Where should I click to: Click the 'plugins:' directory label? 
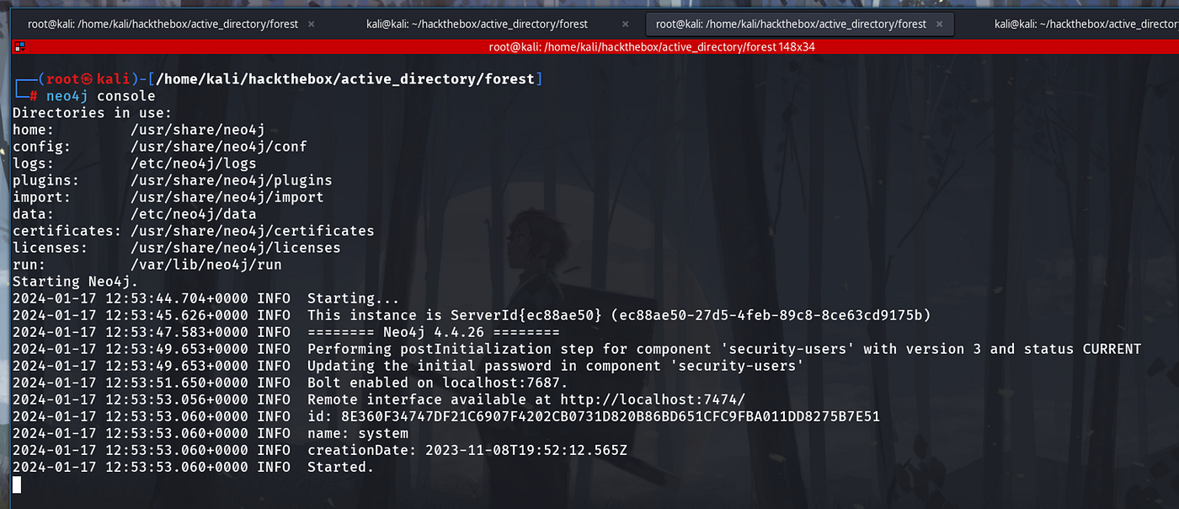46,180
